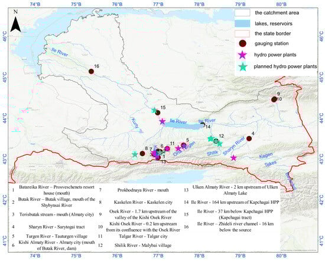Image resolution: width=325 pixels, height=261 pixels.
Task: Click the 'Kurty' river label
Action: [x=135, y=123]
